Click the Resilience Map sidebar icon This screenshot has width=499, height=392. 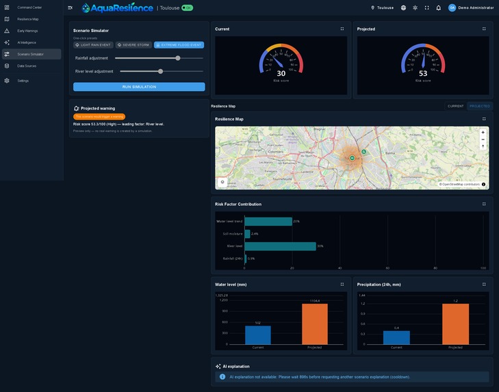pyautogui.click(x=7, y=19)
